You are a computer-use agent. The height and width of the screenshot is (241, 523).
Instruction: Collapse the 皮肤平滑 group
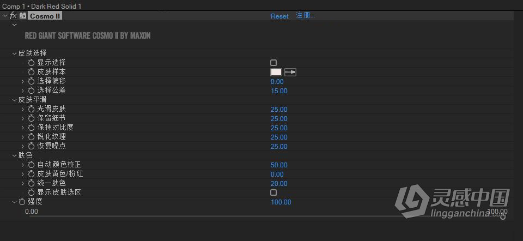coord(14,100)
